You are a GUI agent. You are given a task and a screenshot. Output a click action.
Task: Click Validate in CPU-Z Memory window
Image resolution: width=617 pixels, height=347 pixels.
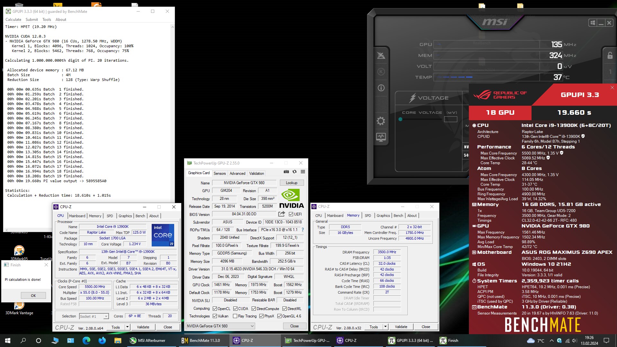pyautogui.click(x=401, y=327)
